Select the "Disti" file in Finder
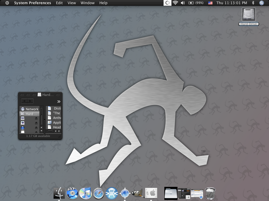Viewport: 269px width, 201px height. 54,108
